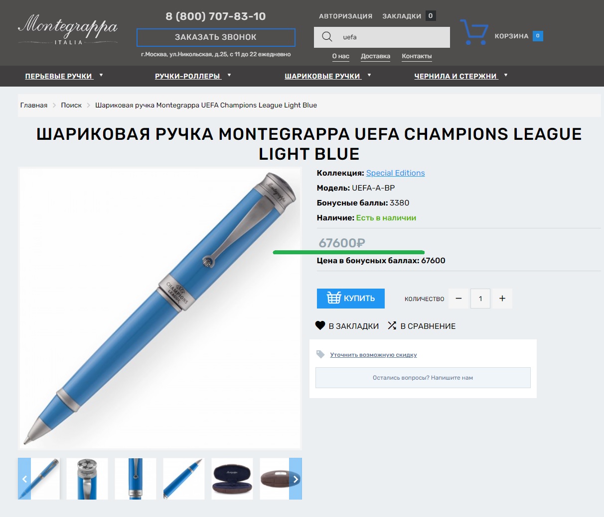Click the magnifier search icon
This screenshot has width=604, height=517.
tap(327, 37)
